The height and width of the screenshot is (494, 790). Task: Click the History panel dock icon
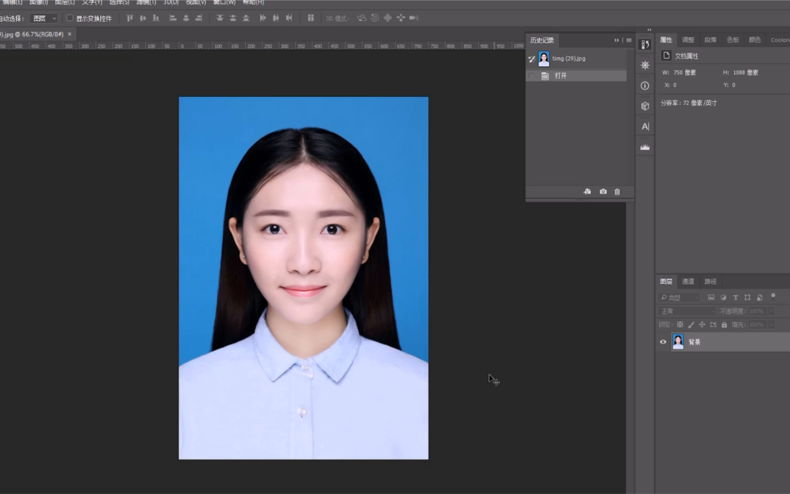pos(645,45)
